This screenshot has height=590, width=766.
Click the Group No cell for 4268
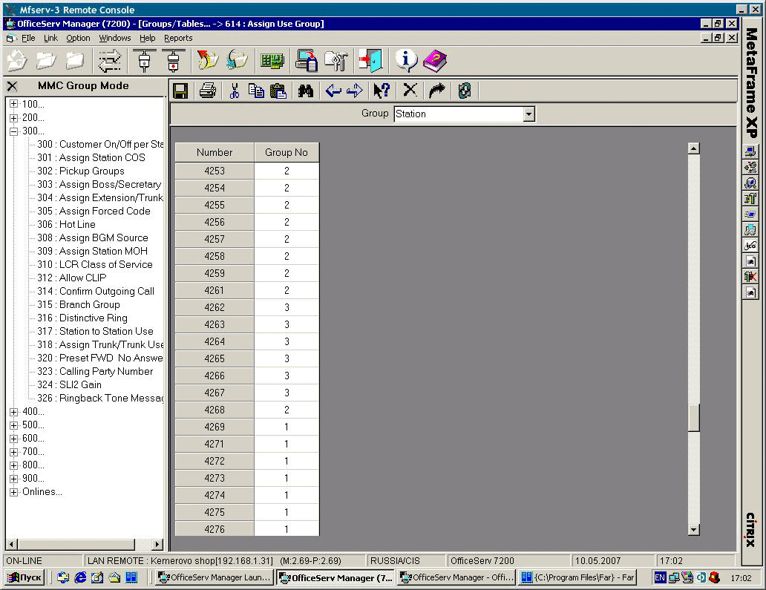(287, 410)
